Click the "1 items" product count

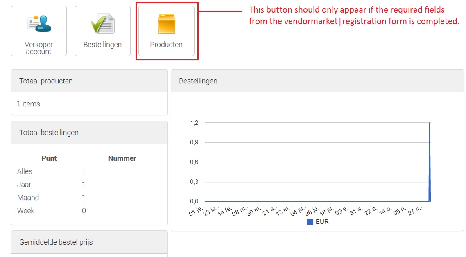pos(29,104)
